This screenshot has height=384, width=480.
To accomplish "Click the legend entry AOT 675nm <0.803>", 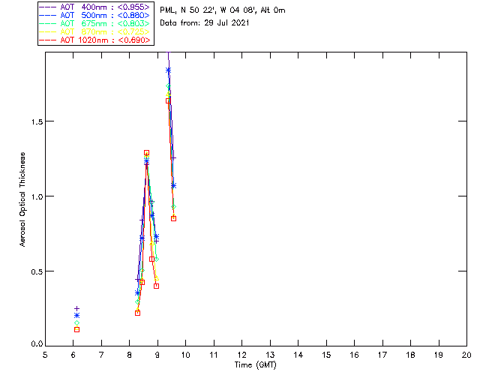I will pos(95,23).
